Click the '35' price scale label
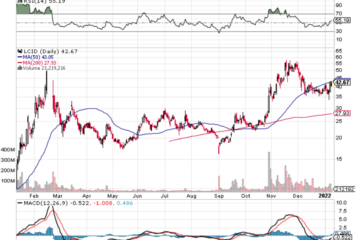This screenshot has width=356, height=240. [x=339, y=97]
